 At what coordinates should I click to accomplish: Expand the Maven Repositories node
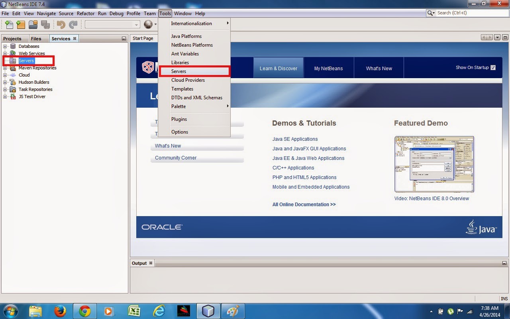tap(5, 68)
